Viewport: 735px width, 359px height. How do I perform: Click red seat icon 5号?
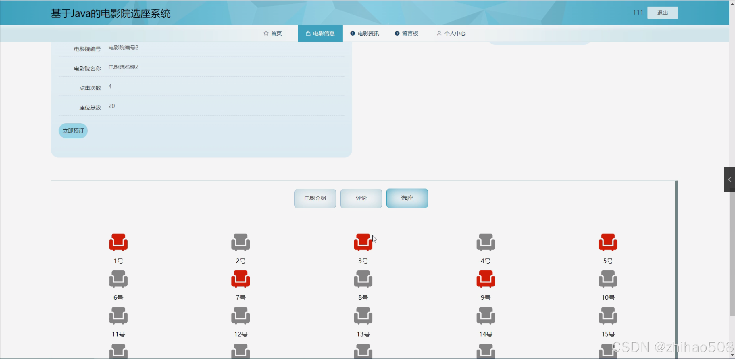[608, 242]
